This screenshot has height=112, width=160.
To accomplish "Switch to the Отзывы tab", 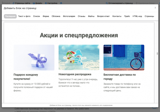I will [81, 16].
